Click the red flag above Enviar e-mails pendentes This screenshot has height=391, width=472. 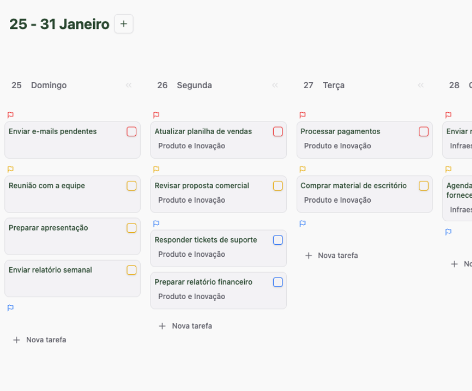(x=10, y=115)
